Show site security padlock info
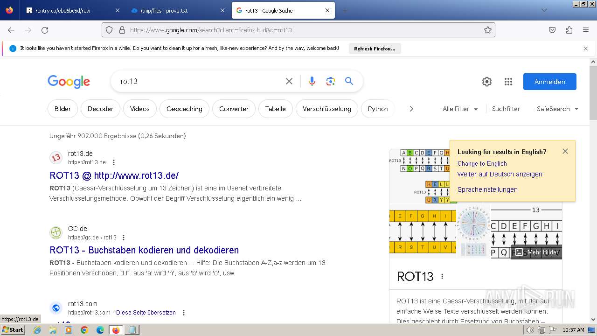This screenshot has width=597, height=336. pos(122,30)
